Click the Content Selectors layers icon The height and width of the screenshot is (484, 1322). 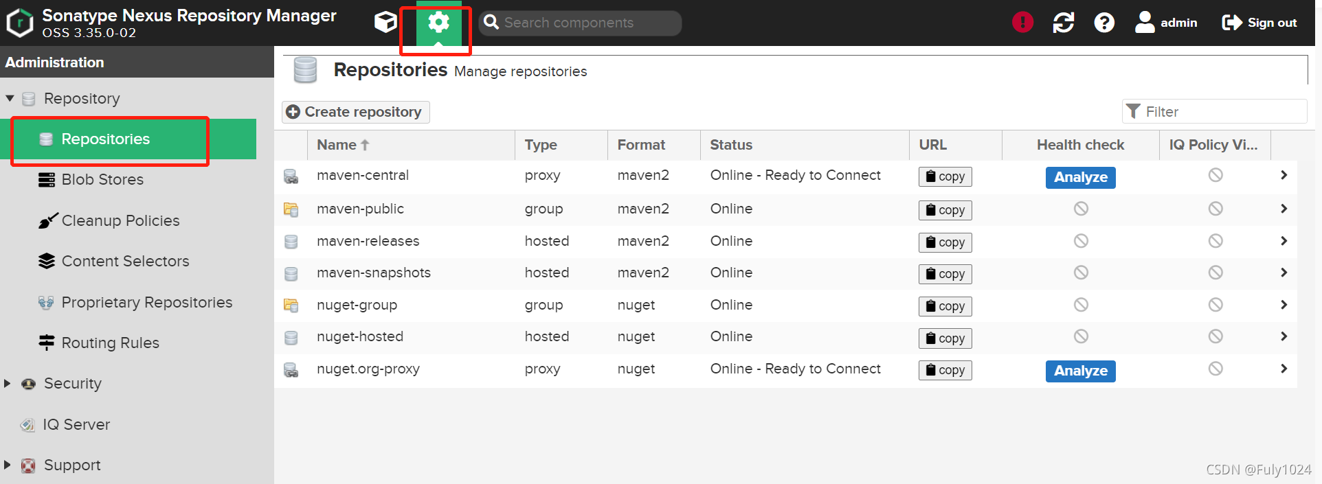click(47, 261)
